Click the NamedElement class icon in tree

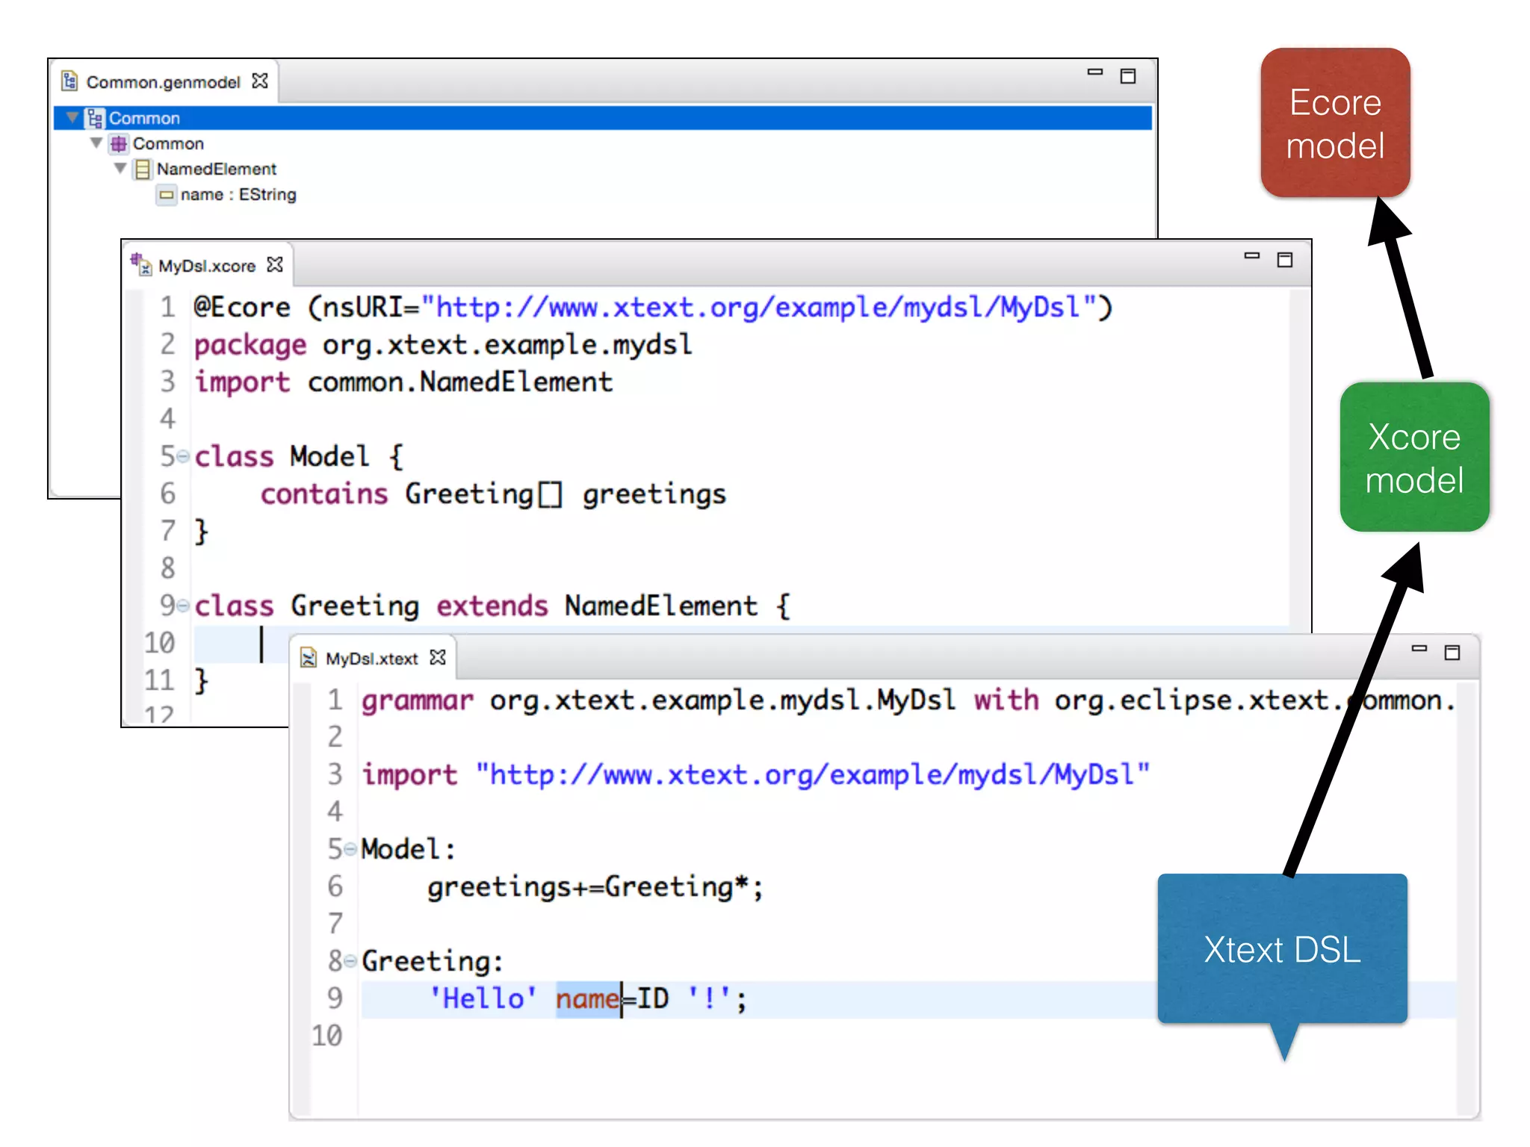[x=142, y=170]
